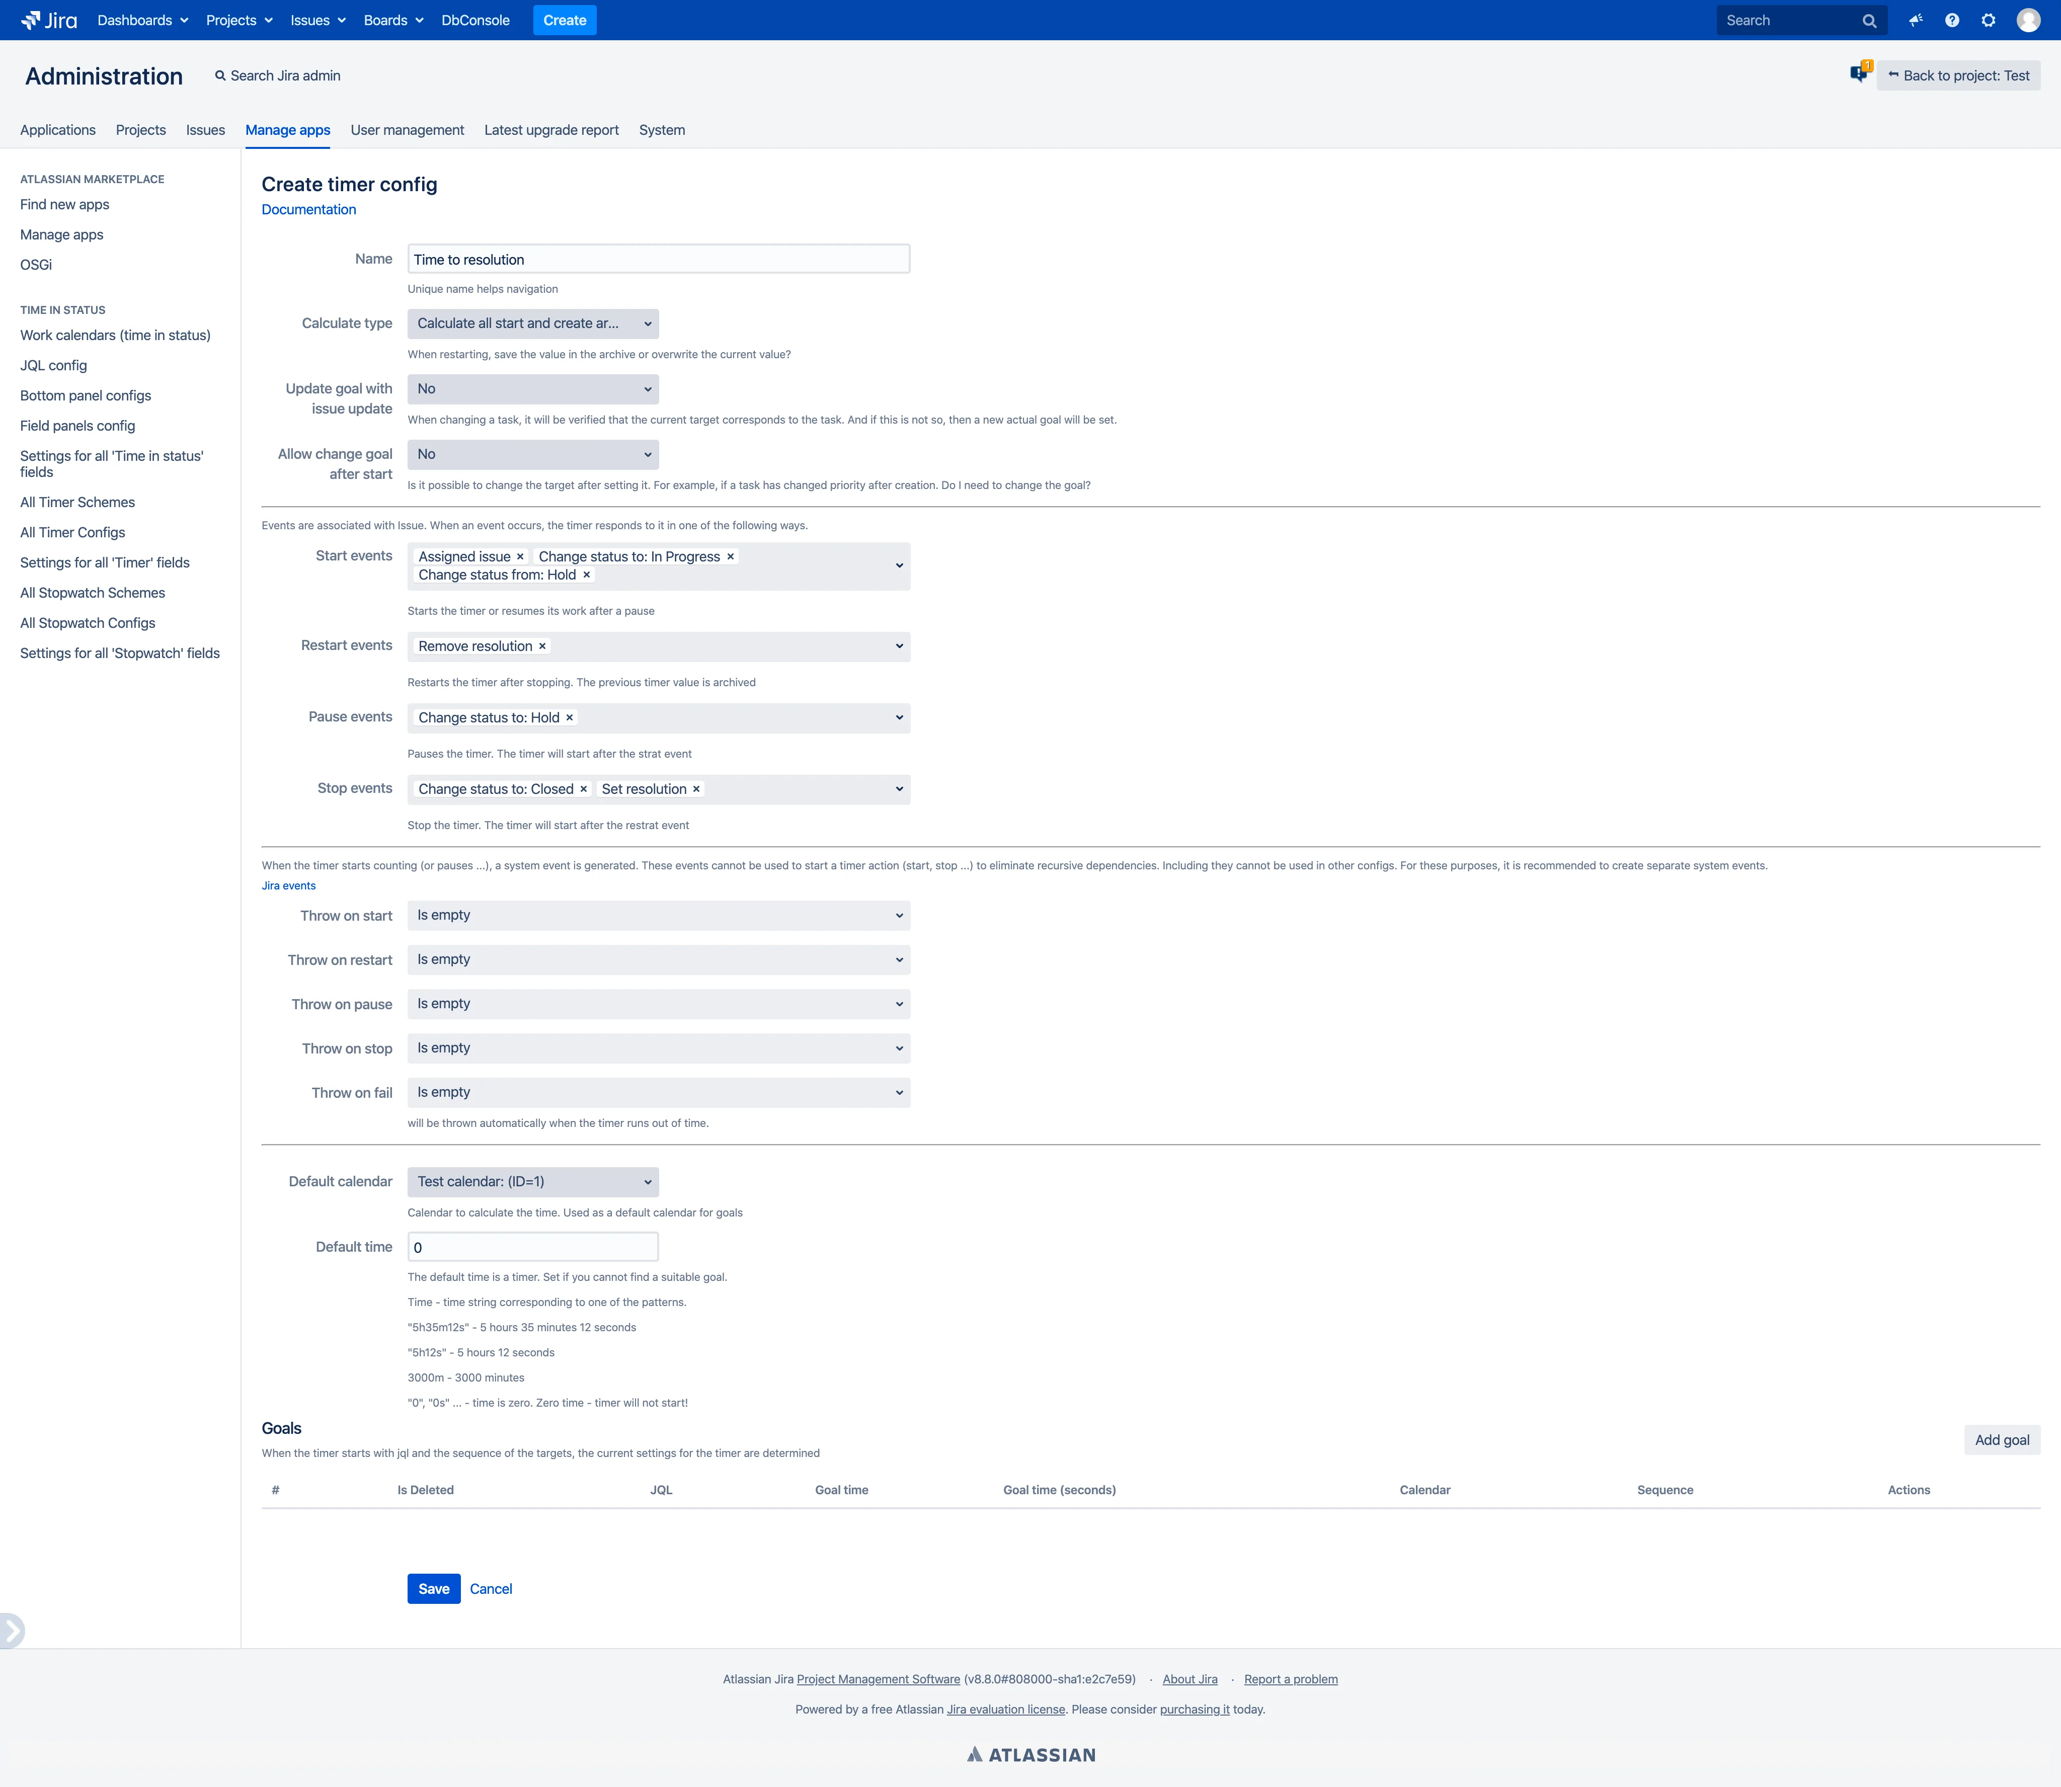Click Search Jira admin
This screenshot has height=1787, width=2061.
[278, 76]
